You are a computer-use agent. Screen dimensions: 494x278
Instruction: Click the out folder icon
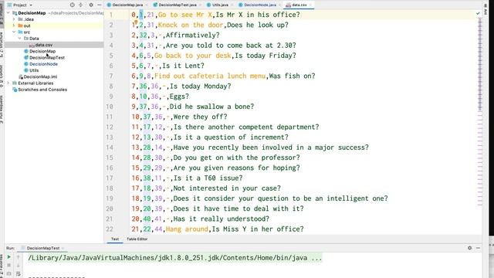point(20,25)
